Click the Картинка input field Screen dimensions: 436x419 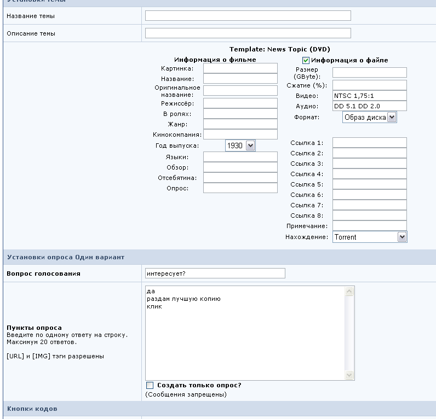pyautogui.click(x=240, y=68)
